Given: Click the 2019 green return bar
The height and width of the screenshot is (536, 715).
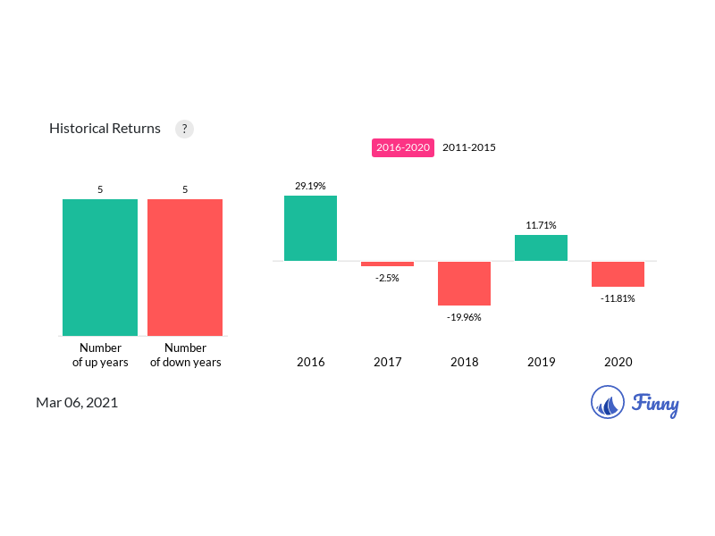Looking at the screenshot, I should tap(541, 247).
